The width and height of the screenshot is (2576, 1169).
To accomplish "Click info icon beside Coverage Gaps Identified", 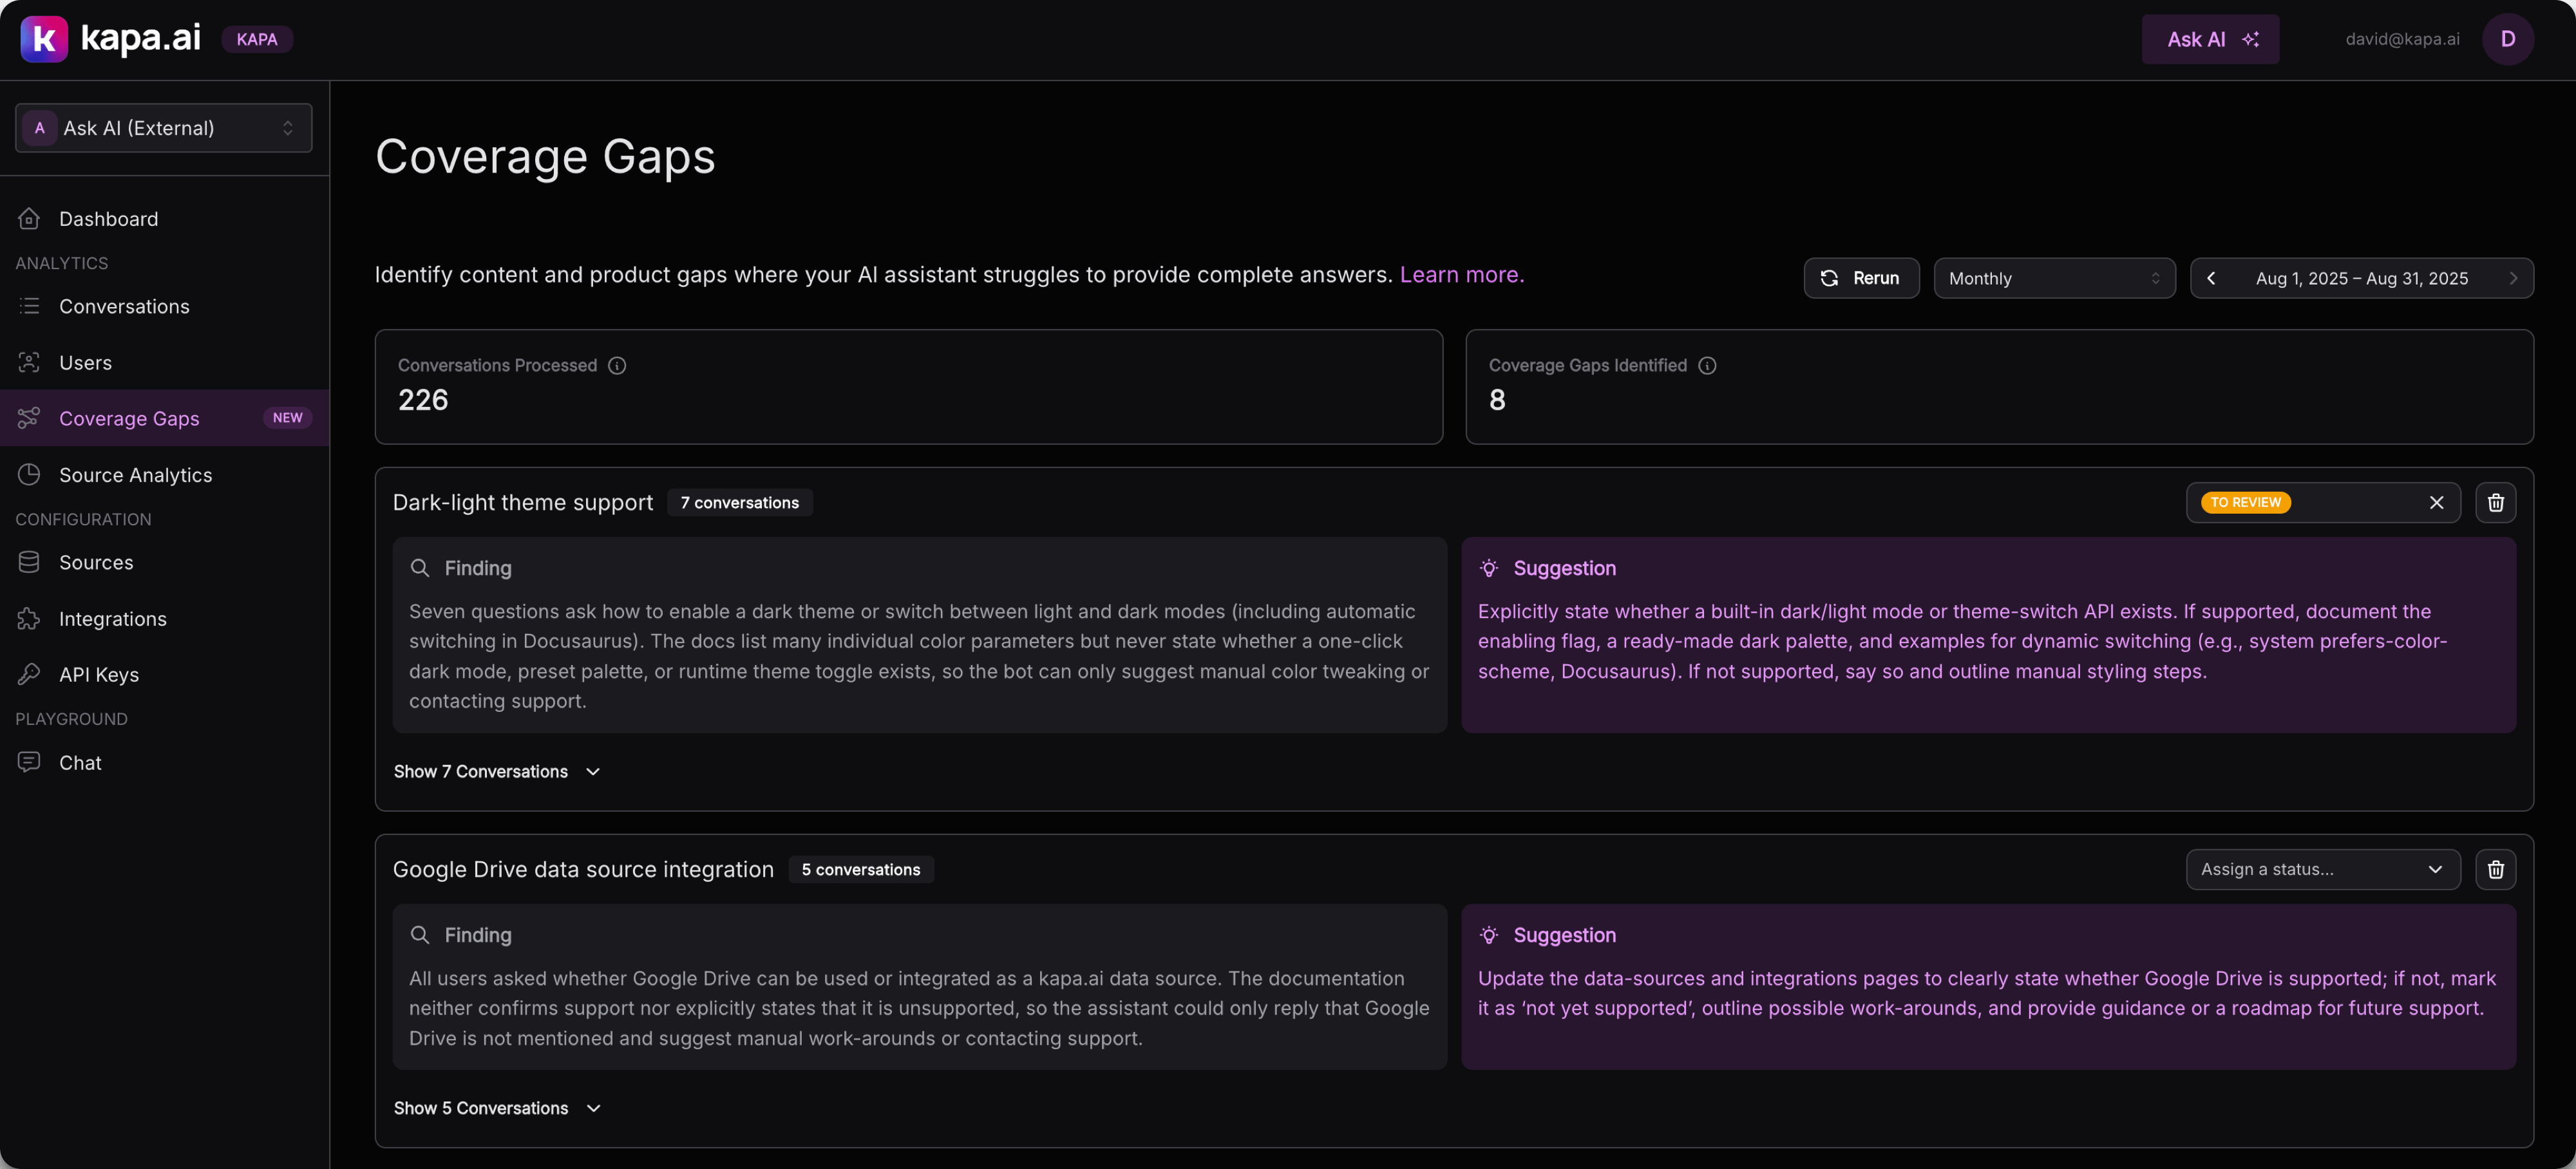I will click(x=1707, y=366).
